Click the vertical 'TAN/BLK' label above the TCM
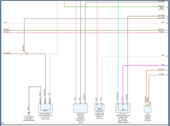 pyautogui.click(x=148, y=100)
